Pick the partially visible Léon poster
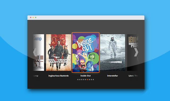This screenshot has width=170, height=101. pyautogui.click(x=133, y=53)
